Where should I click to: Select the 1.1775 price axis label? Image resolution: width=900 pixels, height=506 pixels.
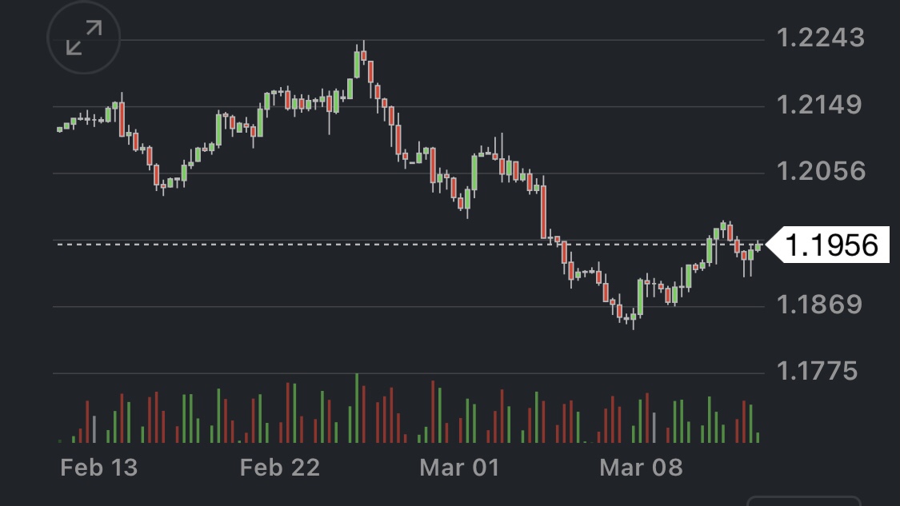tap(820, 371)
